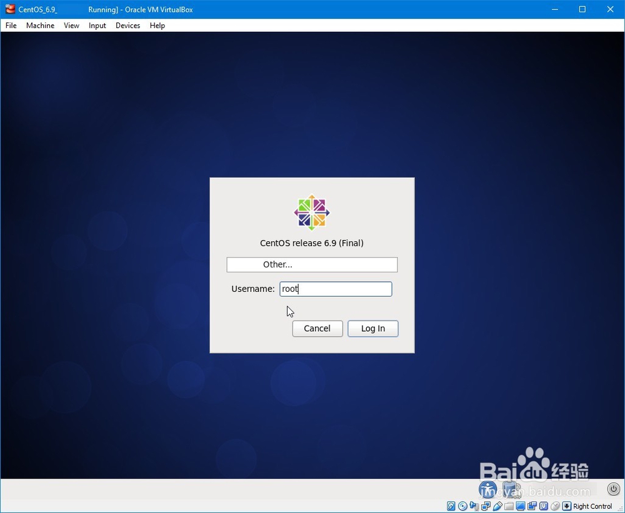Maximize the VirtualBox window

pyautogui.click(x=582, y=9)
